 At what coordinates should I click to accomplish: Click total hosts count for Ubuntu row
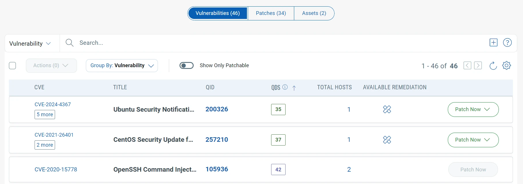[349, 109]
